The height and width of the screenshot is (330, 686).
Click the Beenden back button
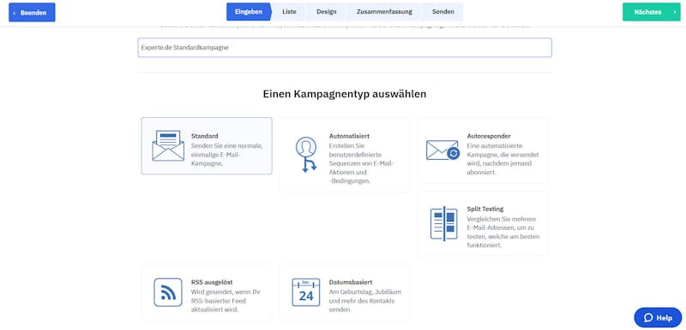click(32, 12)
